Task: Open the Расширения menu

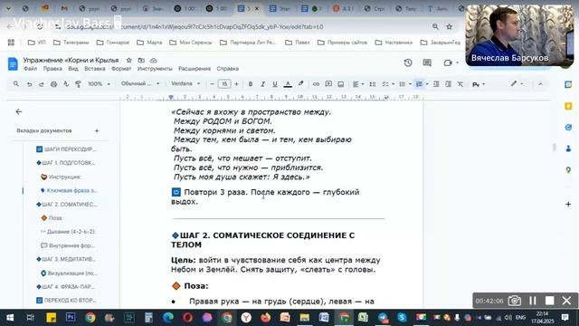Action: (195, 69)
